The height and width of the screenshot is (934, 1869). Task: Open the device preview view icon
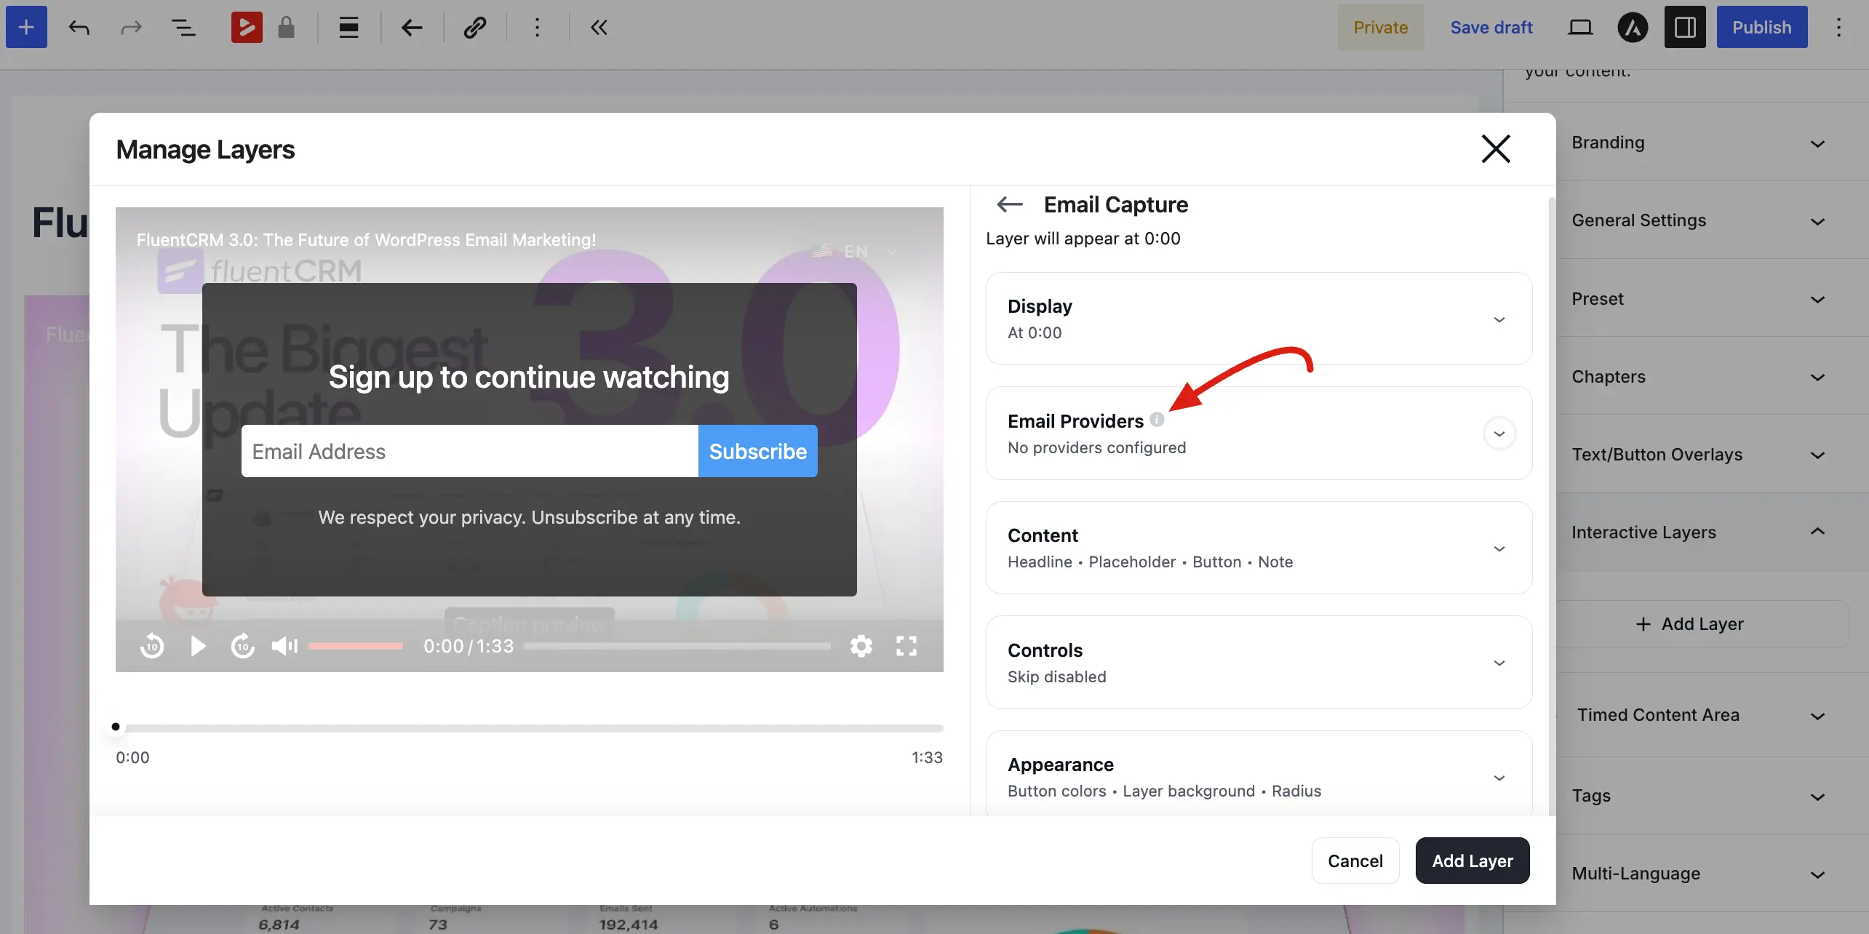(1580, 28)
